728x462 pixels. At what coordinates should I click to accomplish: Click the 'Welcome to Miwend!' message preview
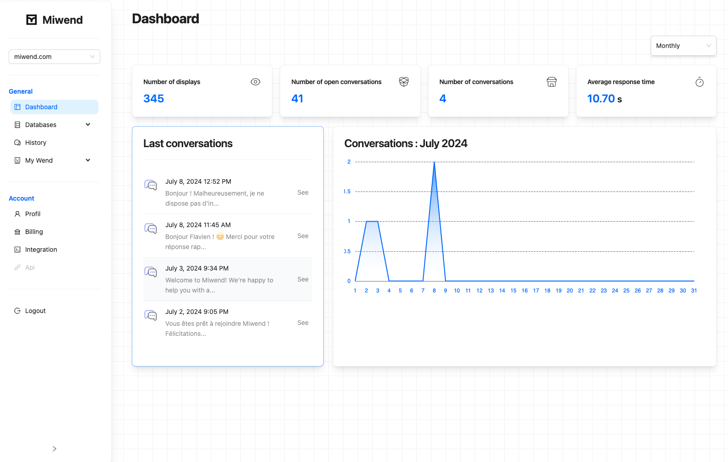click(219, 285)
